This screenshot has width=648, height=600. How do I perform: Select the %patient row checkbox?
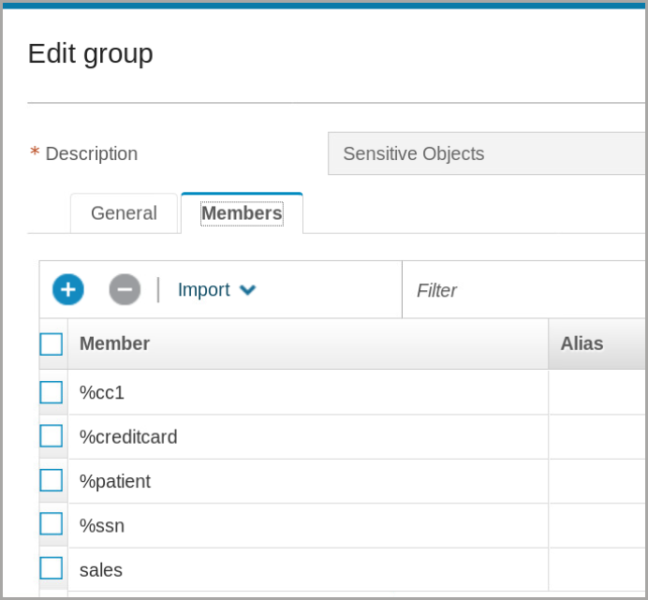coord(52,480)
